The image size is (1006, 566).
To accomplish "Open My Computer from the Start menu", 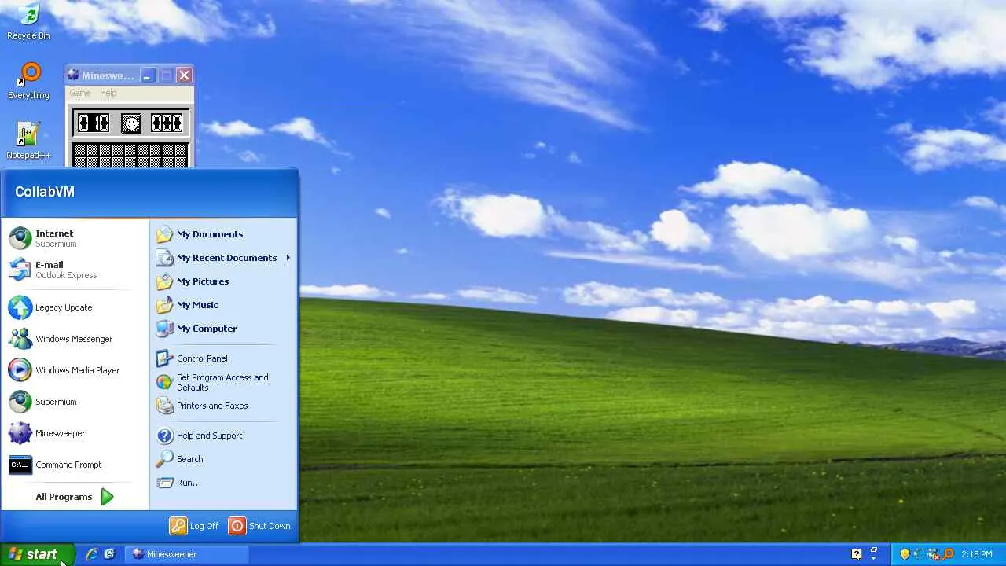I will pyautogui.click(x=223, y=329).
